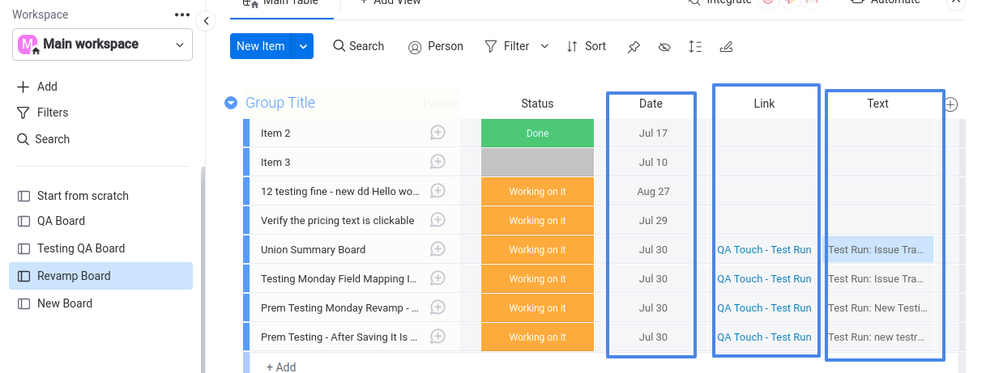Open QA Touch link for Prem Testing - After Saving
The image size is (986, 373).
(x=764, y=337)
